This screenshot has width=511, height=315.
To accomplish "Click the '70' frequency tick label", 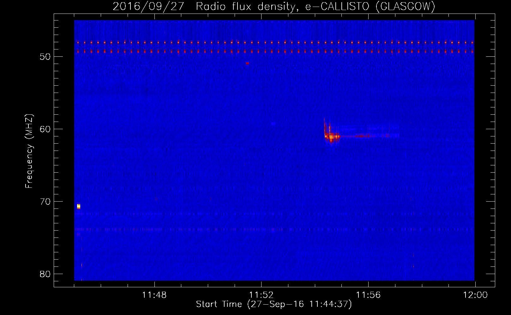I will click(x=45, y=202).
